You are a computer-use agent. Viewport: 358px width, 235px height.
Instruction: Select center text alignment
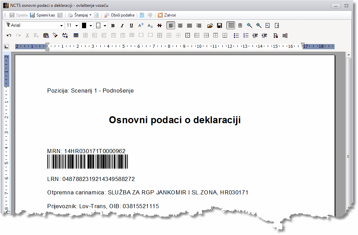point(180,25)
